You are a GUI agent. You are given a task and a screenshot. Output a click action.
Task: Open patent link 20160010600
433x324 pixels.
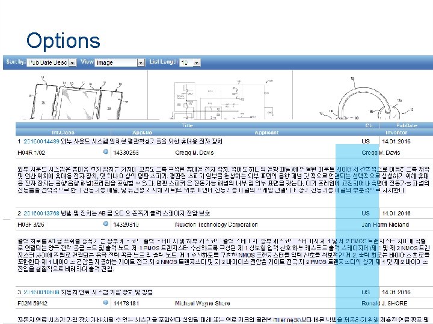(x=41, y=292)
